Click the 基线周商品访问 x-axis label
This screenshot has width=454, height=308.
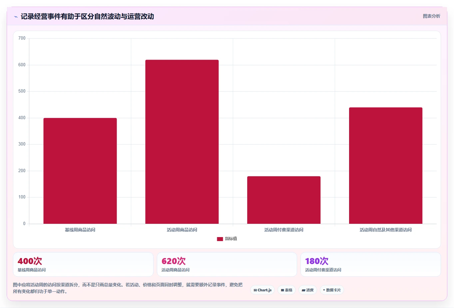click(x=80, y=230)
